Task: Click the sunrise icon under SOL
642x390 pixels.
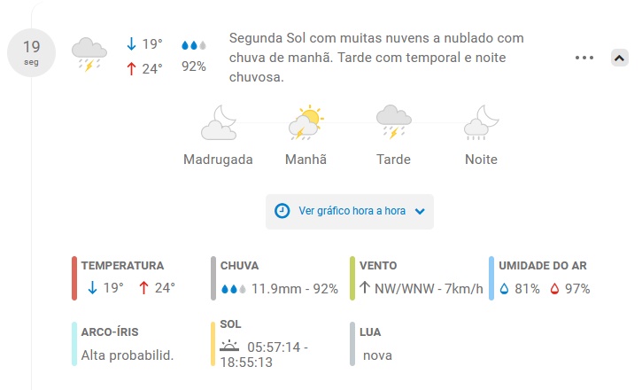Action: pos(230,347)
